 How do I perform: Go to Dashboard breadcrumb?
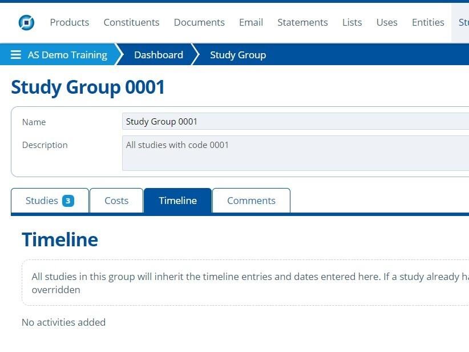(159, 55)
